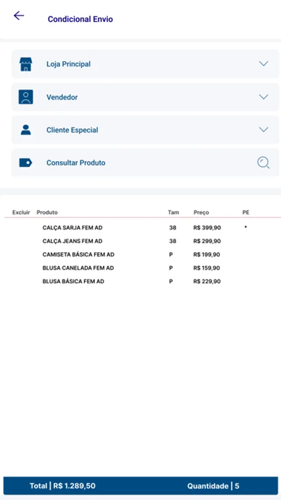The image size is (281, 500).
Task: Go back using the arrow icon
Action: tap(19, 16)
